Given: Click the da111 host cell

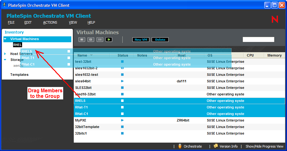Looking at the screenshot, I should [x=181, y=81].
